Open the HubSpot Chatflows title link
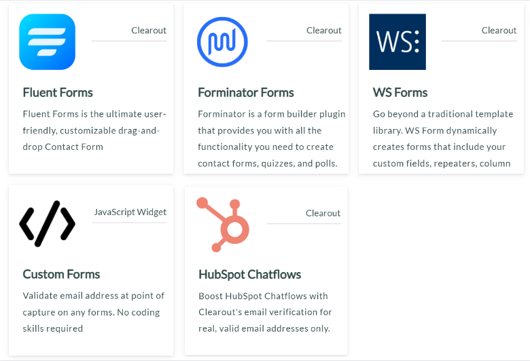Viewport: 530px width, 361px height. [x=250, y=275]
